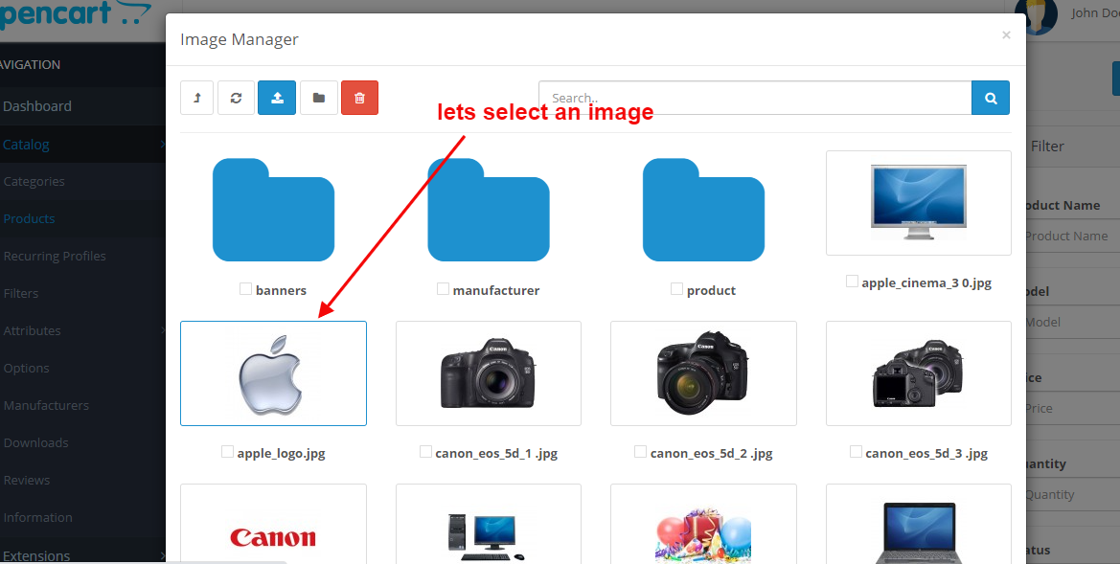This screenshot has width=1120, height=564.
Task: Tick the manufacturer checkbox
Action: 443,289
